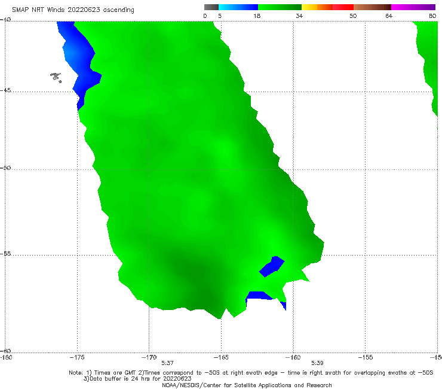The image size is (442, 389).
Task: Click the magenta-purple 64-80 colorbar segment
Action: pos(413,7)
